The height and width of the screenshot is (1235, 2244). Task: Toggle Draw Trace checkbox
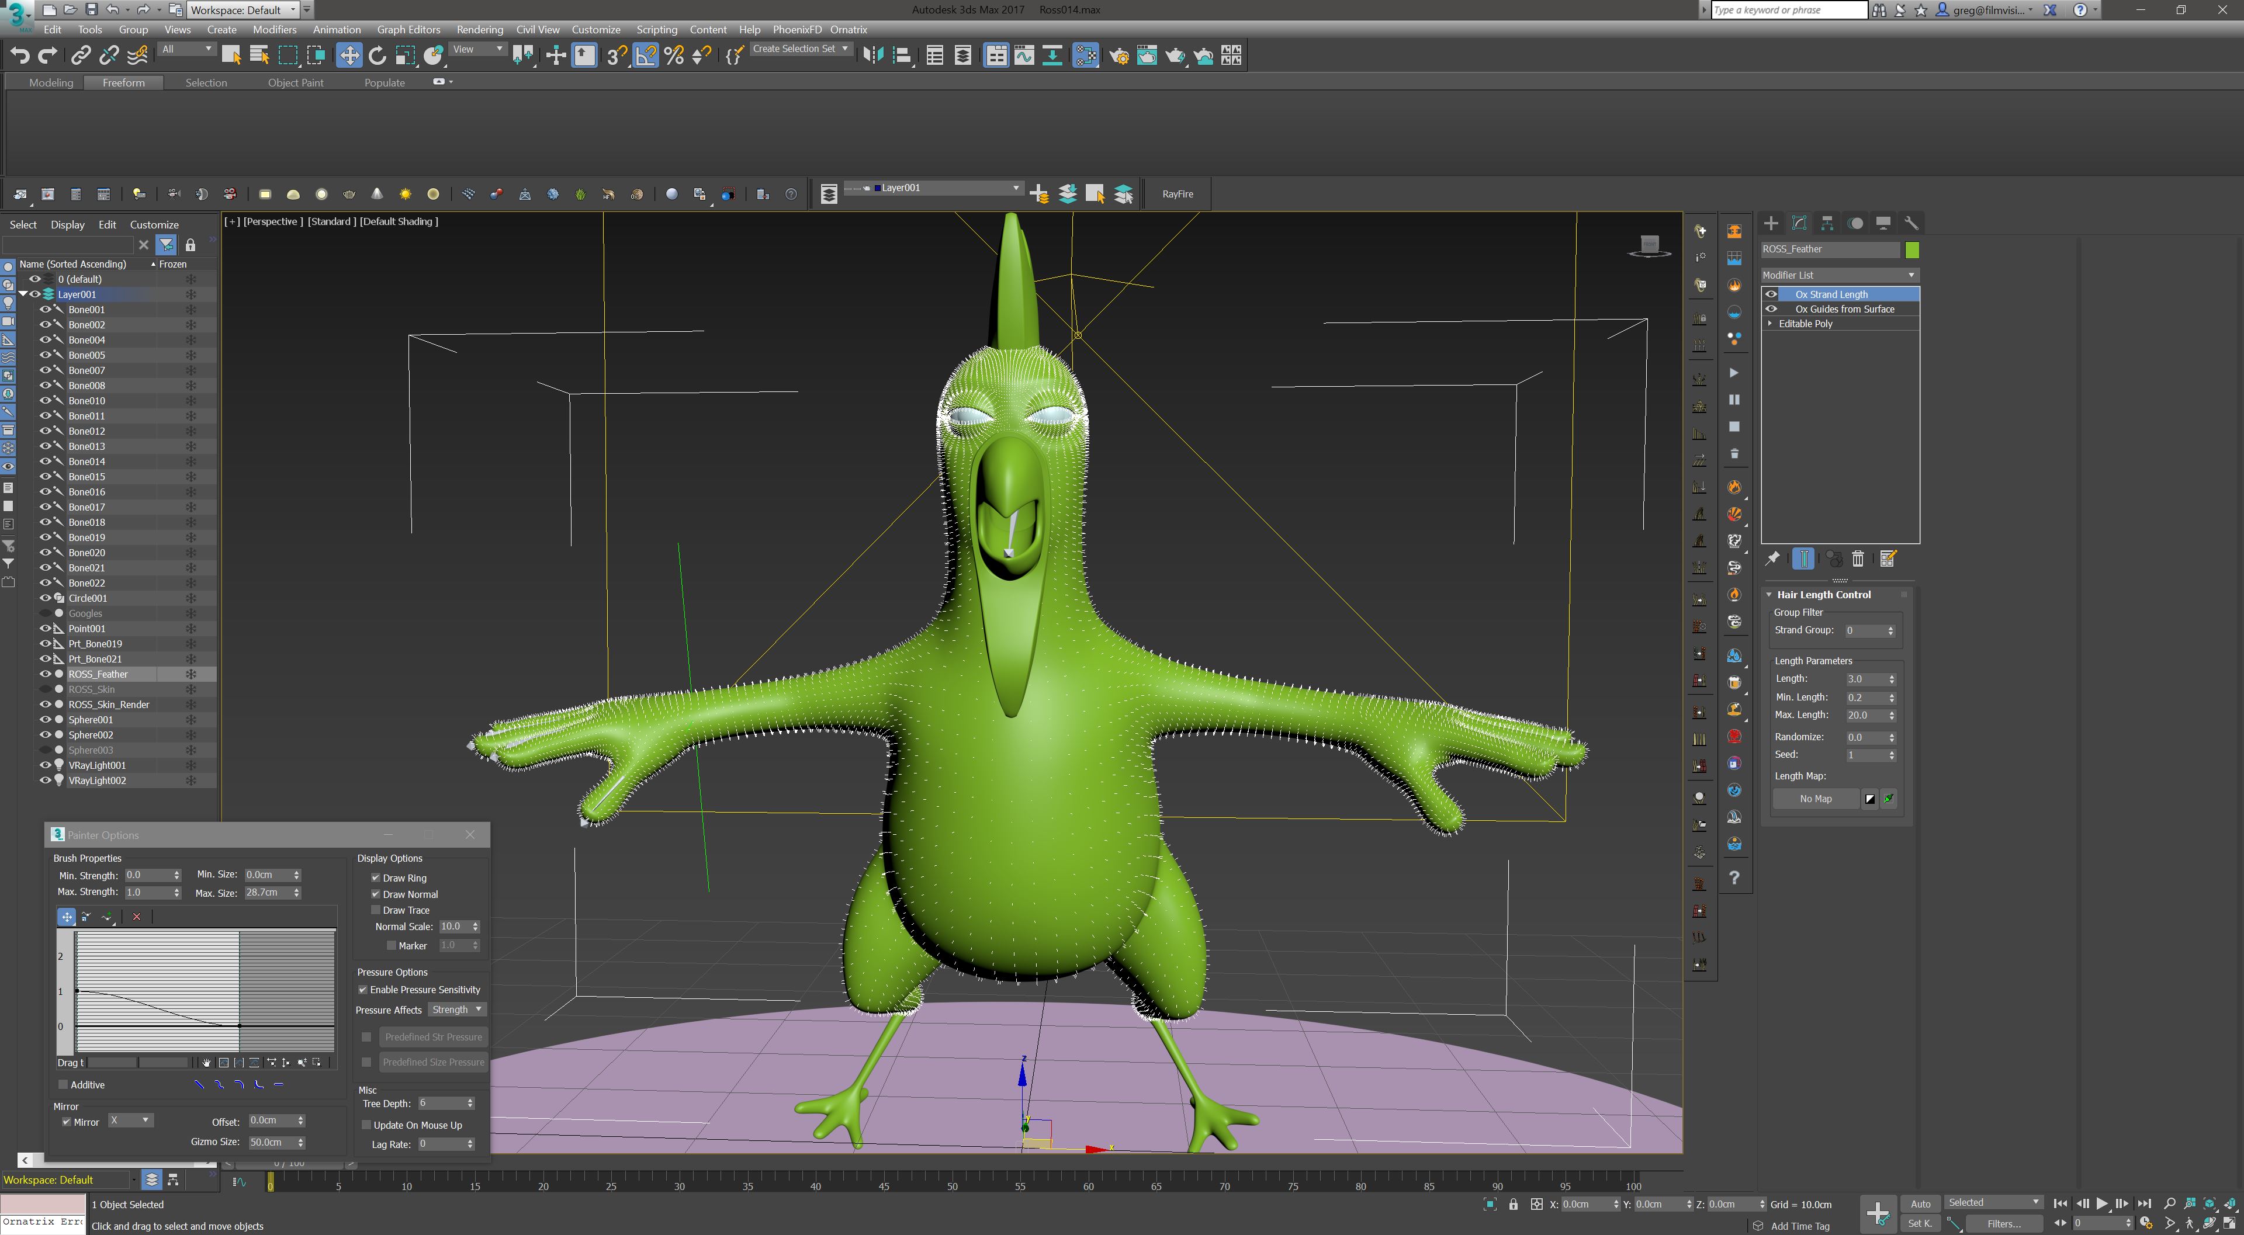coord(376,910)
